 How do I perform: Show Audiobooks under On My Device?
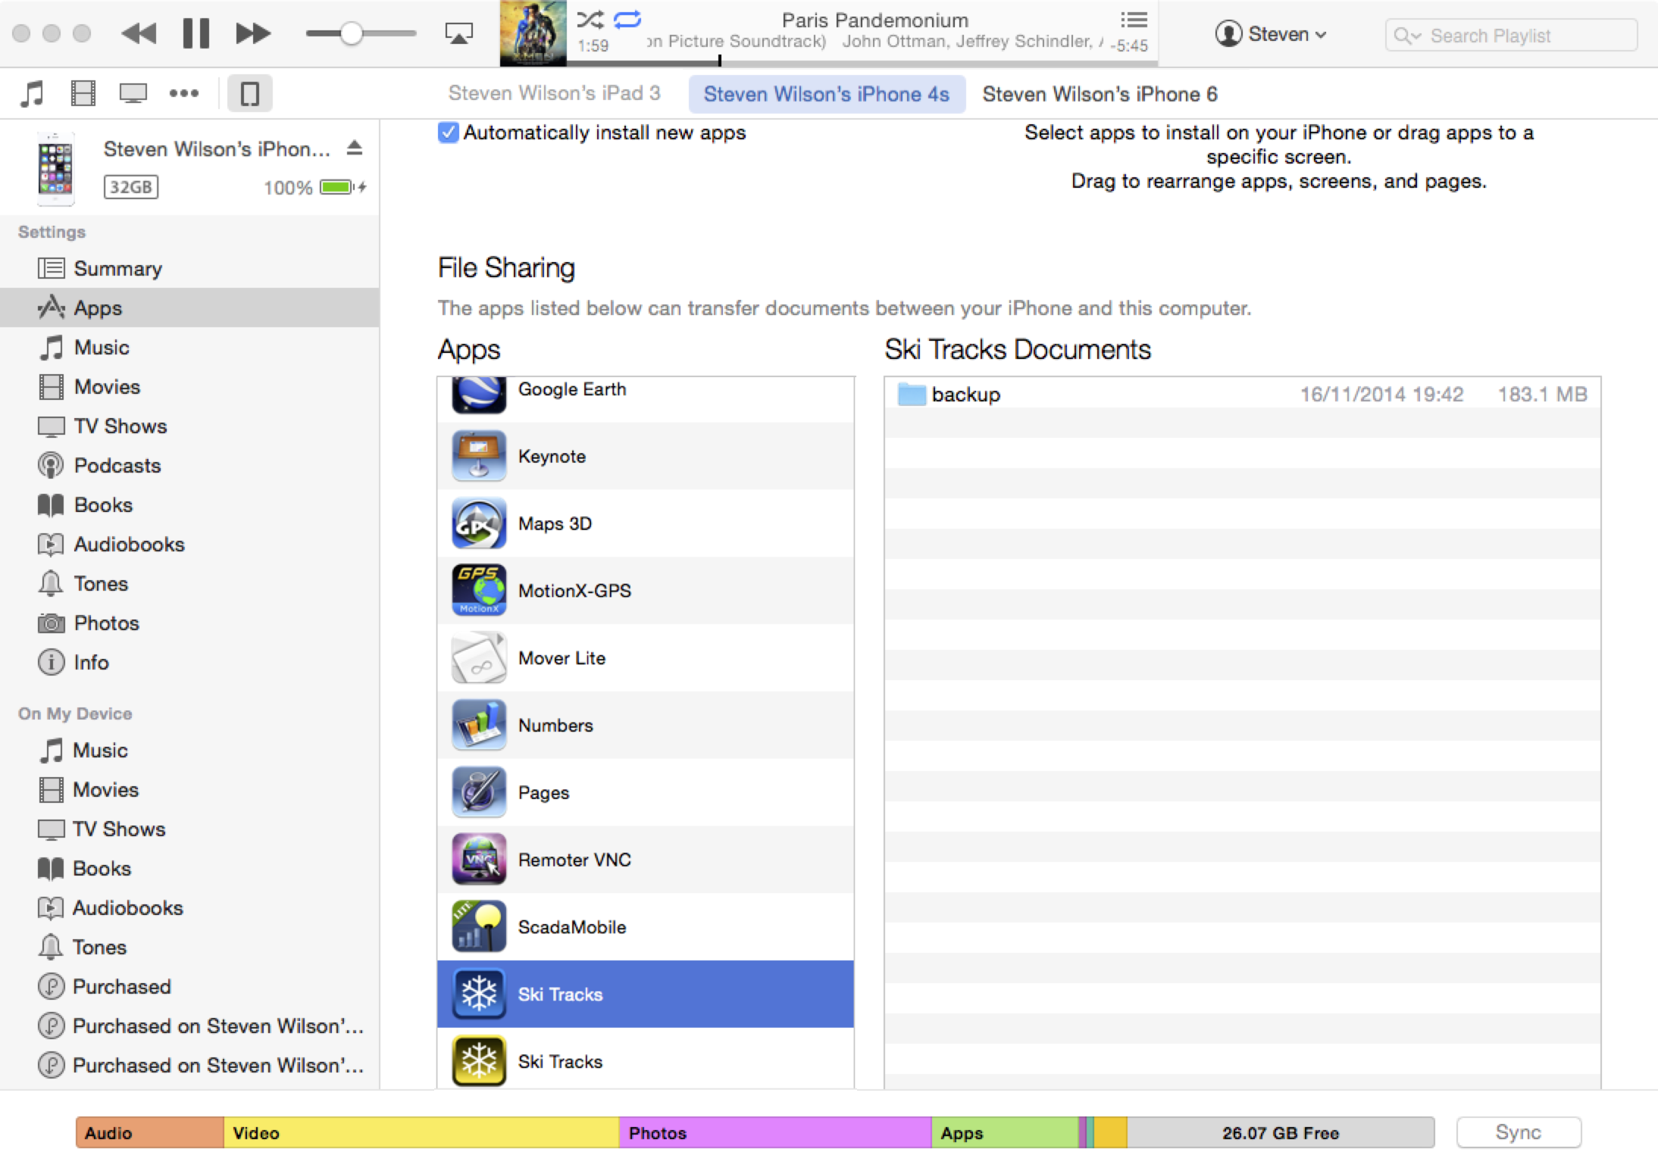189,907
